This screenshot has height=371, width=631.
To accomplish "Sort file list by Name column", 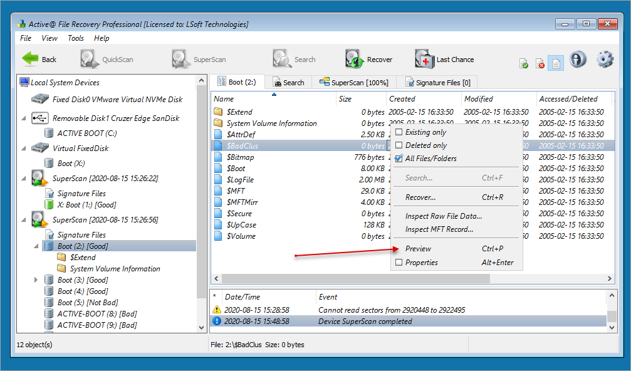I will (273, 99).
